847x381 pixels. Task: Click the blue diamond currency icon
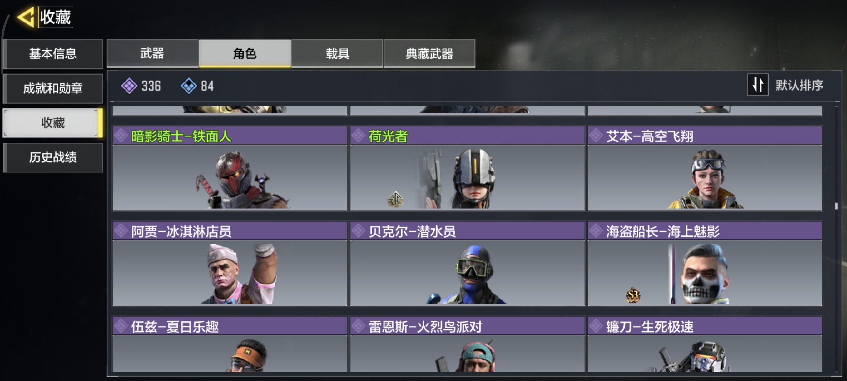pos(189,86)
